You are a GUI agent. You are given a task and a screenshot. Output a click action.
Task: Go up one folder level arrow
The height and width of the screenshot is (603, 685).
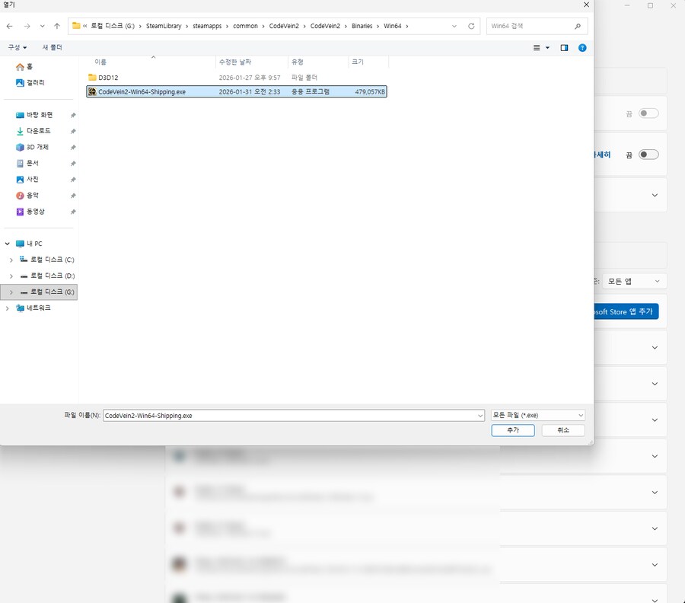pos(56,26)
